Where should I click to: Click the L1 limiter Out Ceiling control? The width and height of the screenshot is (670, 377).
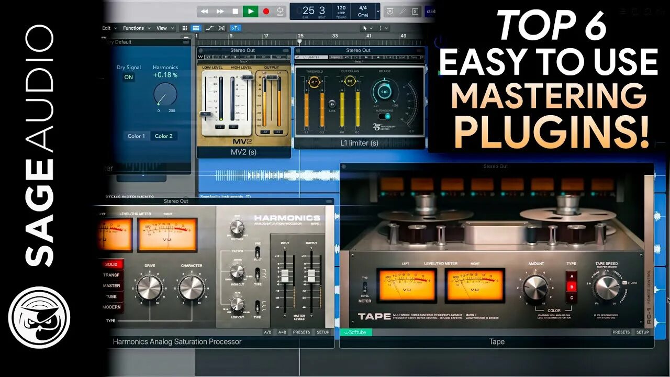tap(350, 81)
